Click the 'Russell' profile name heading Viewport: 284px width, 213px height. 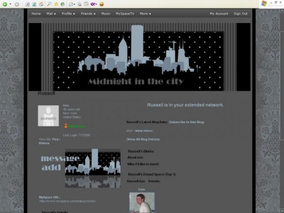[x=47, y=93]
